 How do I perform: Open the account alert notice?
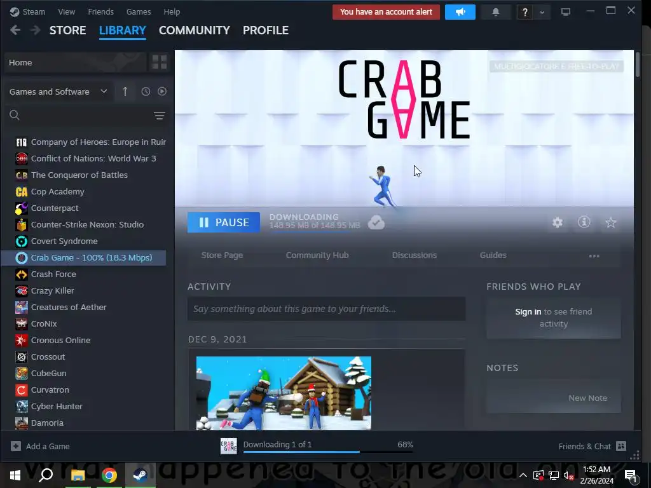(x=386, y=12)
